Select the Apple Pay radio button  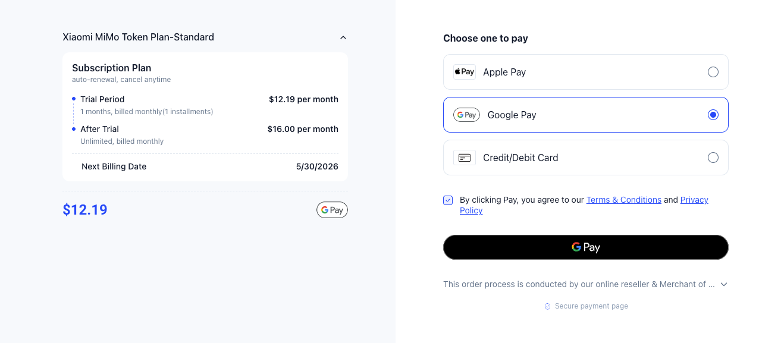tap(713, 72)
